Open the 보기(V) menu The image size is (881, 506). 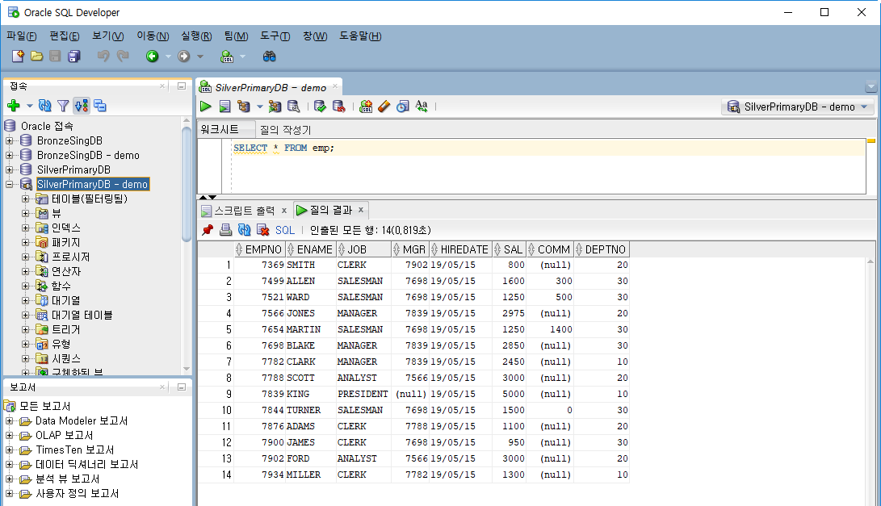tap(108, 36)
